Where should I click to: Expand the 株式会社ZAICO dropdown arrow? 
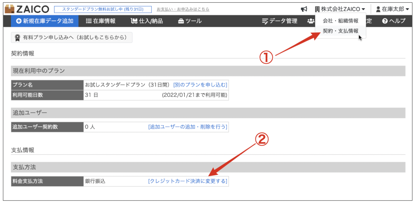tap(363, 9)
